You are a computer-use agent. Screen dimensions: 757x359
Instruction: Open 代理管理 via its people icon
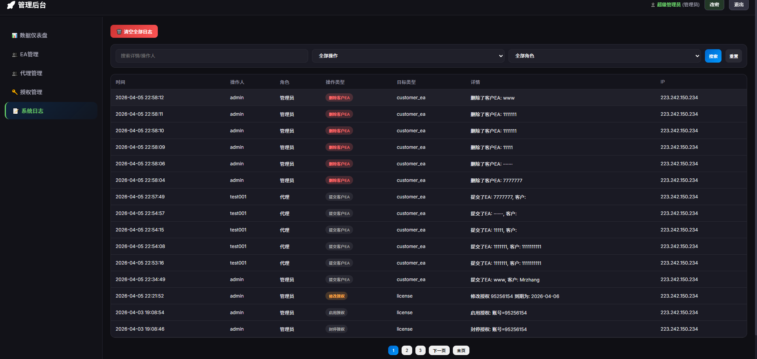click(x=15, y=73)
